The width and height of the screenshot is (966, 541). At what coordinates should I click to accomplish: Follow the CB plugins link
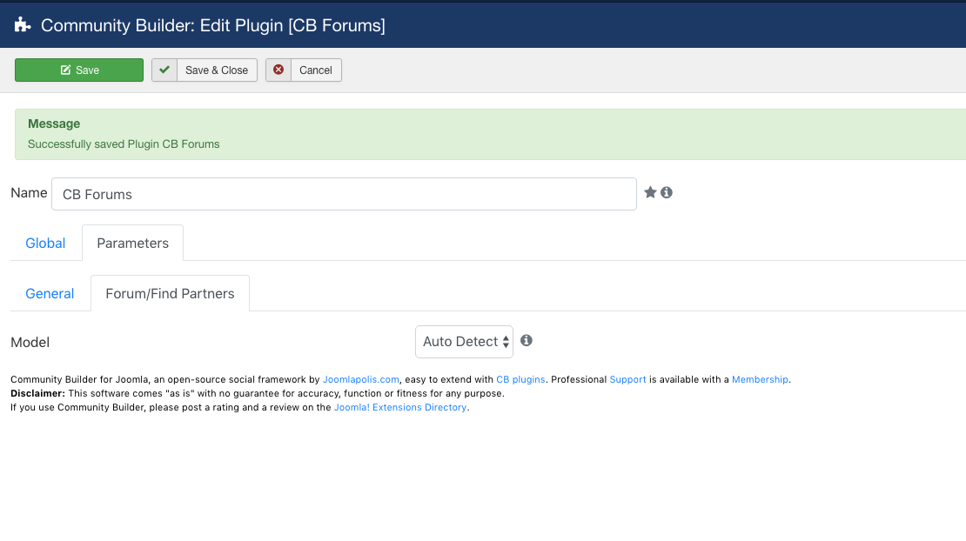(520, 379)
